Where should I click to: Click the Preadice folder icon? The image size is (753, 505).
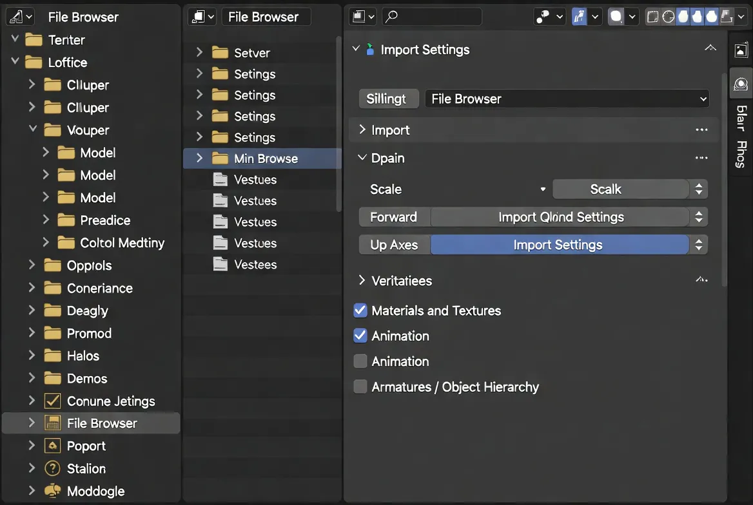point(66,220)
